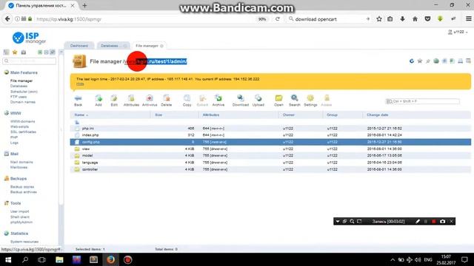Open Shell client in sidebar
Viewport: 474px width, 266px height.
tap(20, 216)
